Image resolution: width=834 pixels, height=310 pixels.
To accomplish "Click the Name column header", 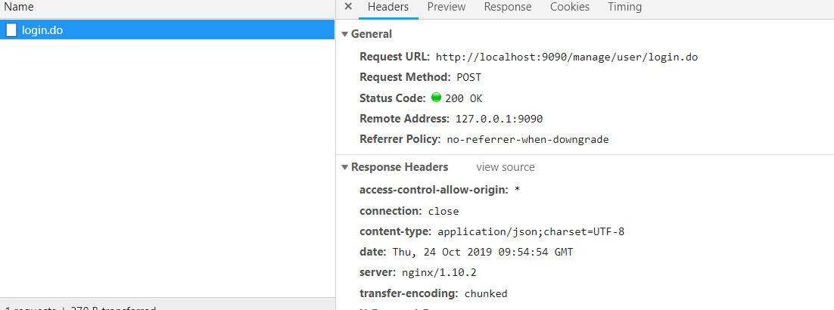I will (x=19, y=7).
